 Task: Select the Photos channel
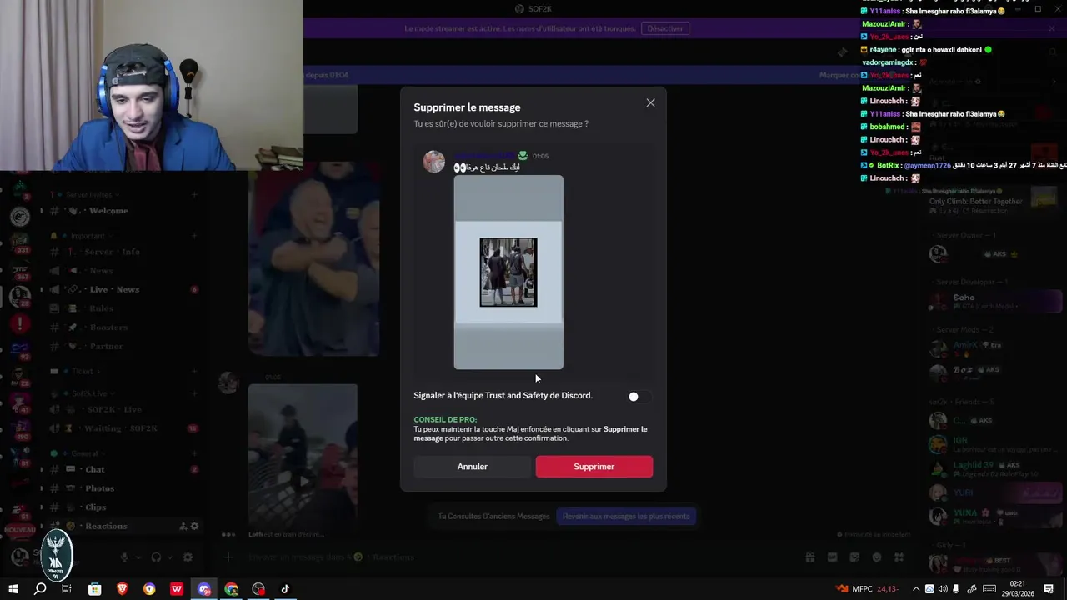point(123,488)
